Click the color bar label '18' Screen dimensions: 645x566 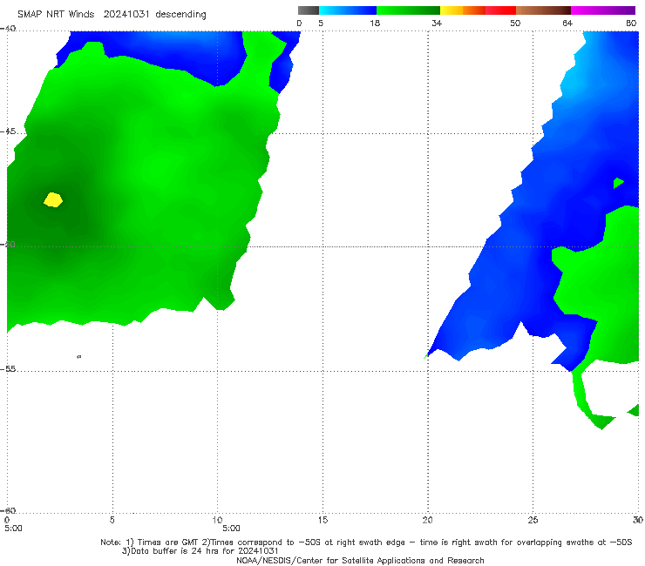click(375, 23)
